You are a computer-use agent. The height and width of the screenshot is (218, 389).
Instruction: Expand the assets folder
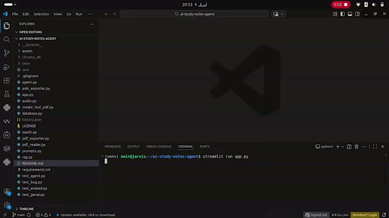point(19,51)
